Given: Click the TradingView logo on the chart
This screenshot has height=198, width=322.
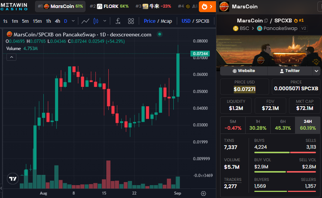Looking at the screenshot, I should tap(13, 179).
